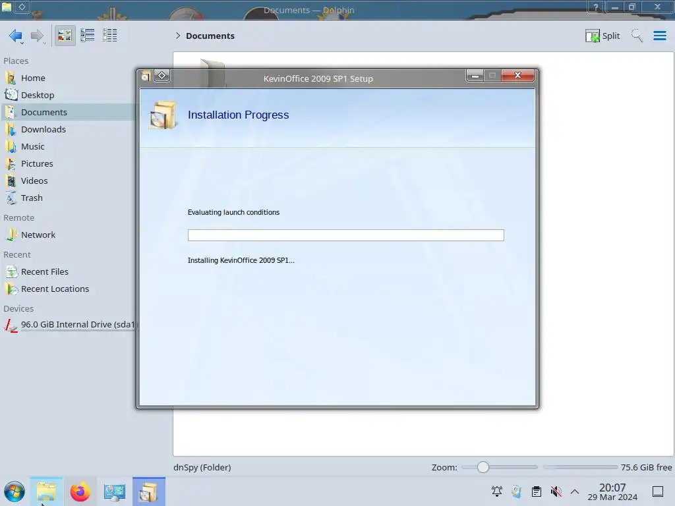Open Recent Files entry

[x=69, y=272]
